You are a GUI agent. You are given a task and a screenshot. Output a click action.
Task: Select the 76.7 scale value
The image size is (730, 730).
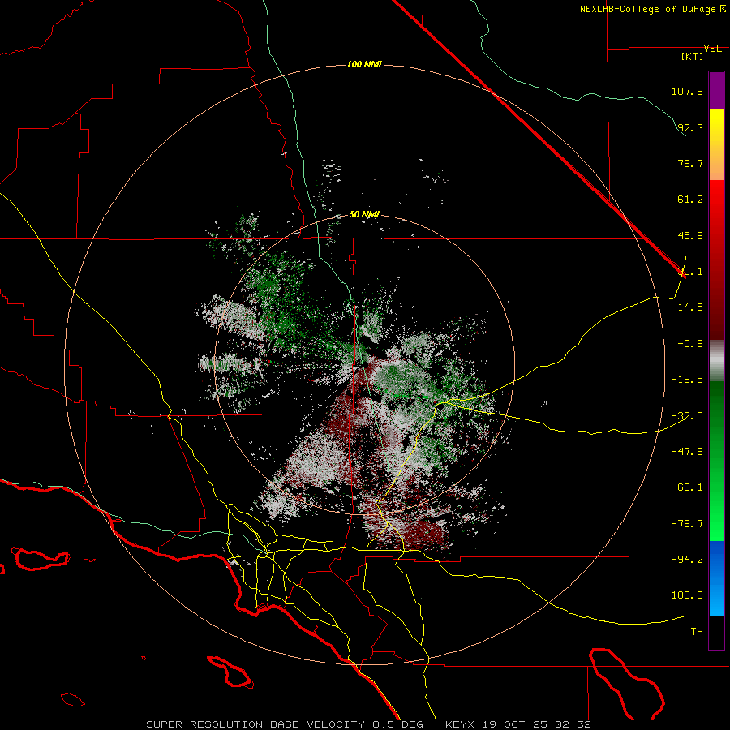pyautogui.click(x=690, y=163)
